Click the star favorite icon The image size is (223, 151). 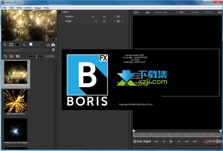(48, 45)
